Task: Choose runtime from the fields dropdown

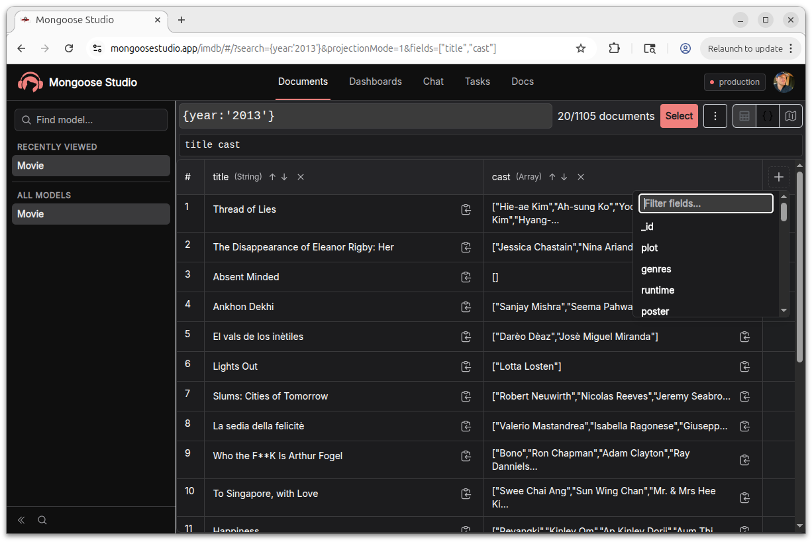Action: (x=706, y=290)
